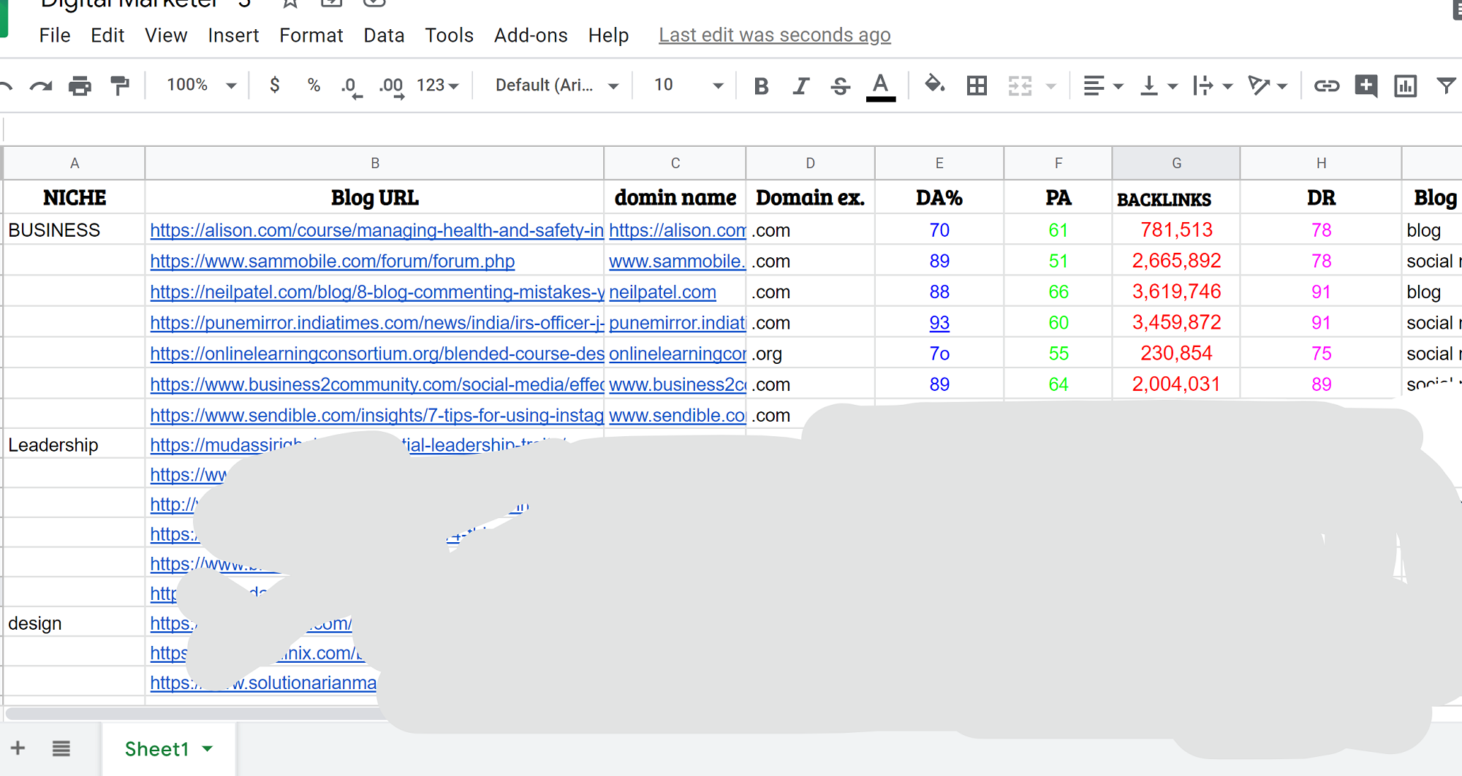Open the neilpatel.com blog URL link
Viewport: 1462px width, 776px height.
point(376,292)
